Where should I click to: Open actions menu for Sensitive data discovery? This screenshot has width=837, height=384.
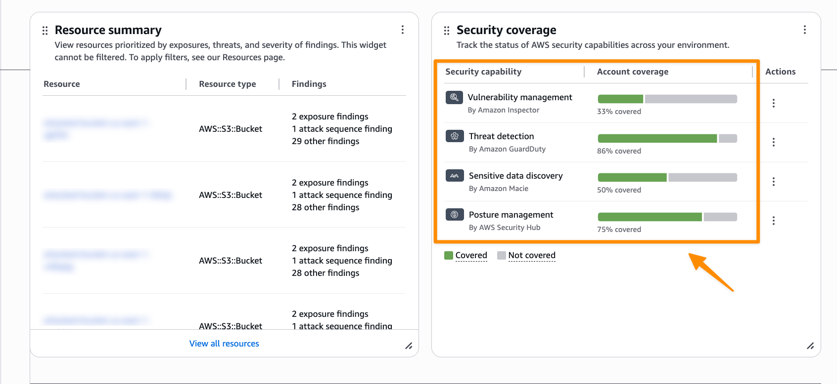774,182
